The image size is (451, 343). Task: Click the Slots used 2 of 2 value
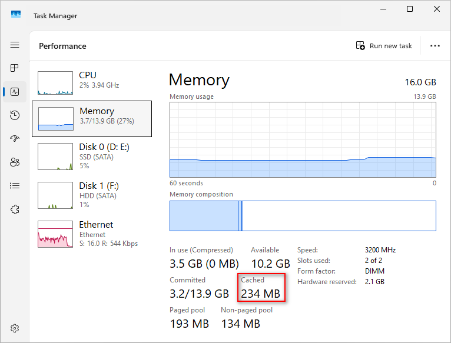373,261
